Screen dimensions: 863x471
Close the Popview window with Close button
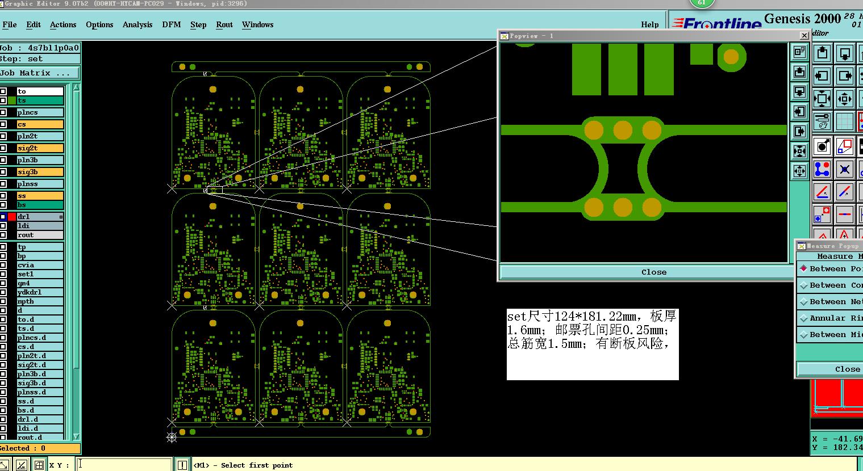point(654,272)
